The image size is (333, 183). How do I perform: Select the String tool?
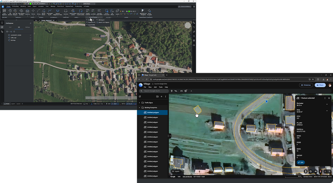click(x=39, y=12)
